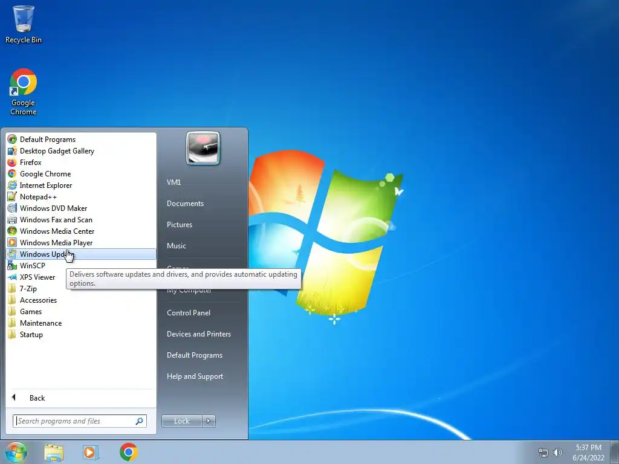Launch WinSCP icon
Screen dimensions: 619x464
coord(12,266)
